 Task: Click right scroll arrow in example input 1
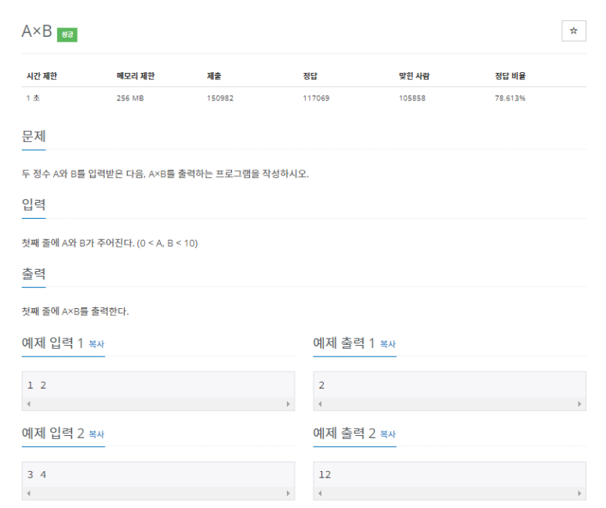coord(288,404)
